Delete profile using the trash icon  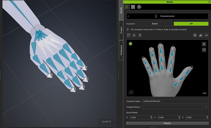pos(140,35)
